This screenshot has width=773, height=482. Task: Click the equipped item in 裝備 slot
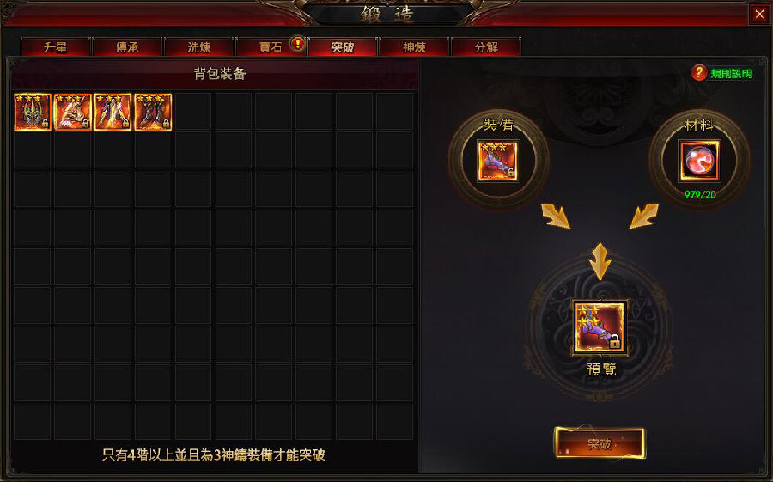tap(498, 161)
